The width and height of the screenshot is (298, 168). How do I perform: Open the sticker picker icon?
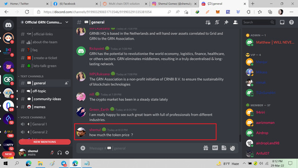tap(224, 148)
